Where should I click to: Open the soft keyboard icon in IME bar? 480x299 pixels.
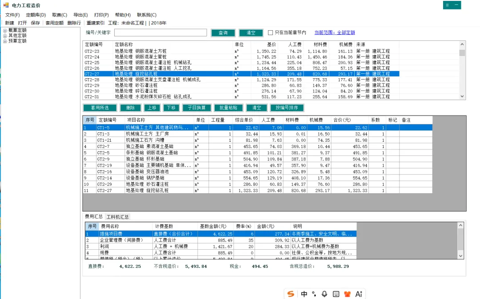pyautogui.click(x=336, y=294)
